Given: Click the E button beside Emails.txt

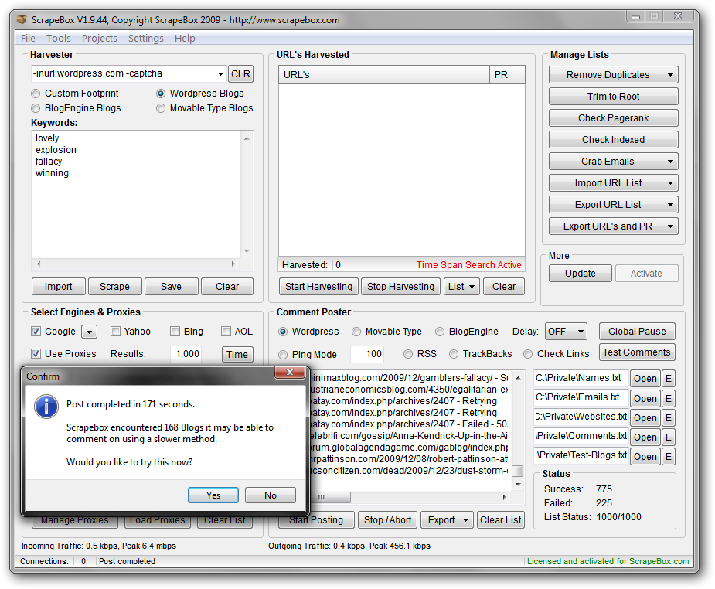Looking at the screenshot, I should tap(668, 398).
